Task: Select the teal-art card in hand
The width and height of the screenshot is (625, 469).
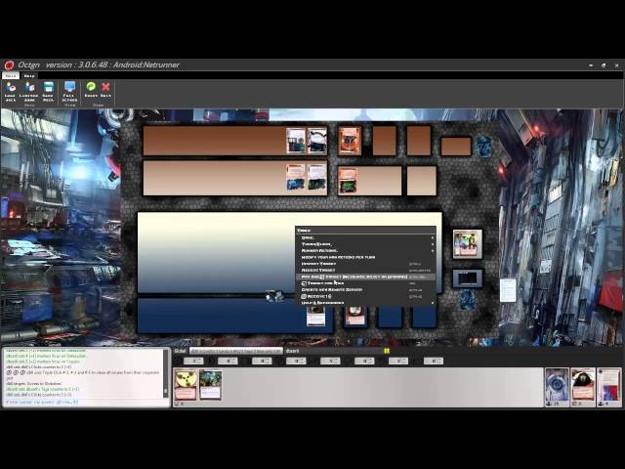Action: pos(210,385)
